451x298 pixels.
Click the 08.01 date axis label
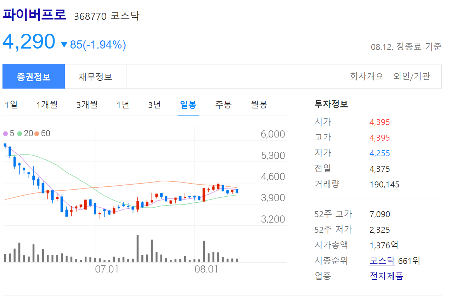[x=206, y=269]
